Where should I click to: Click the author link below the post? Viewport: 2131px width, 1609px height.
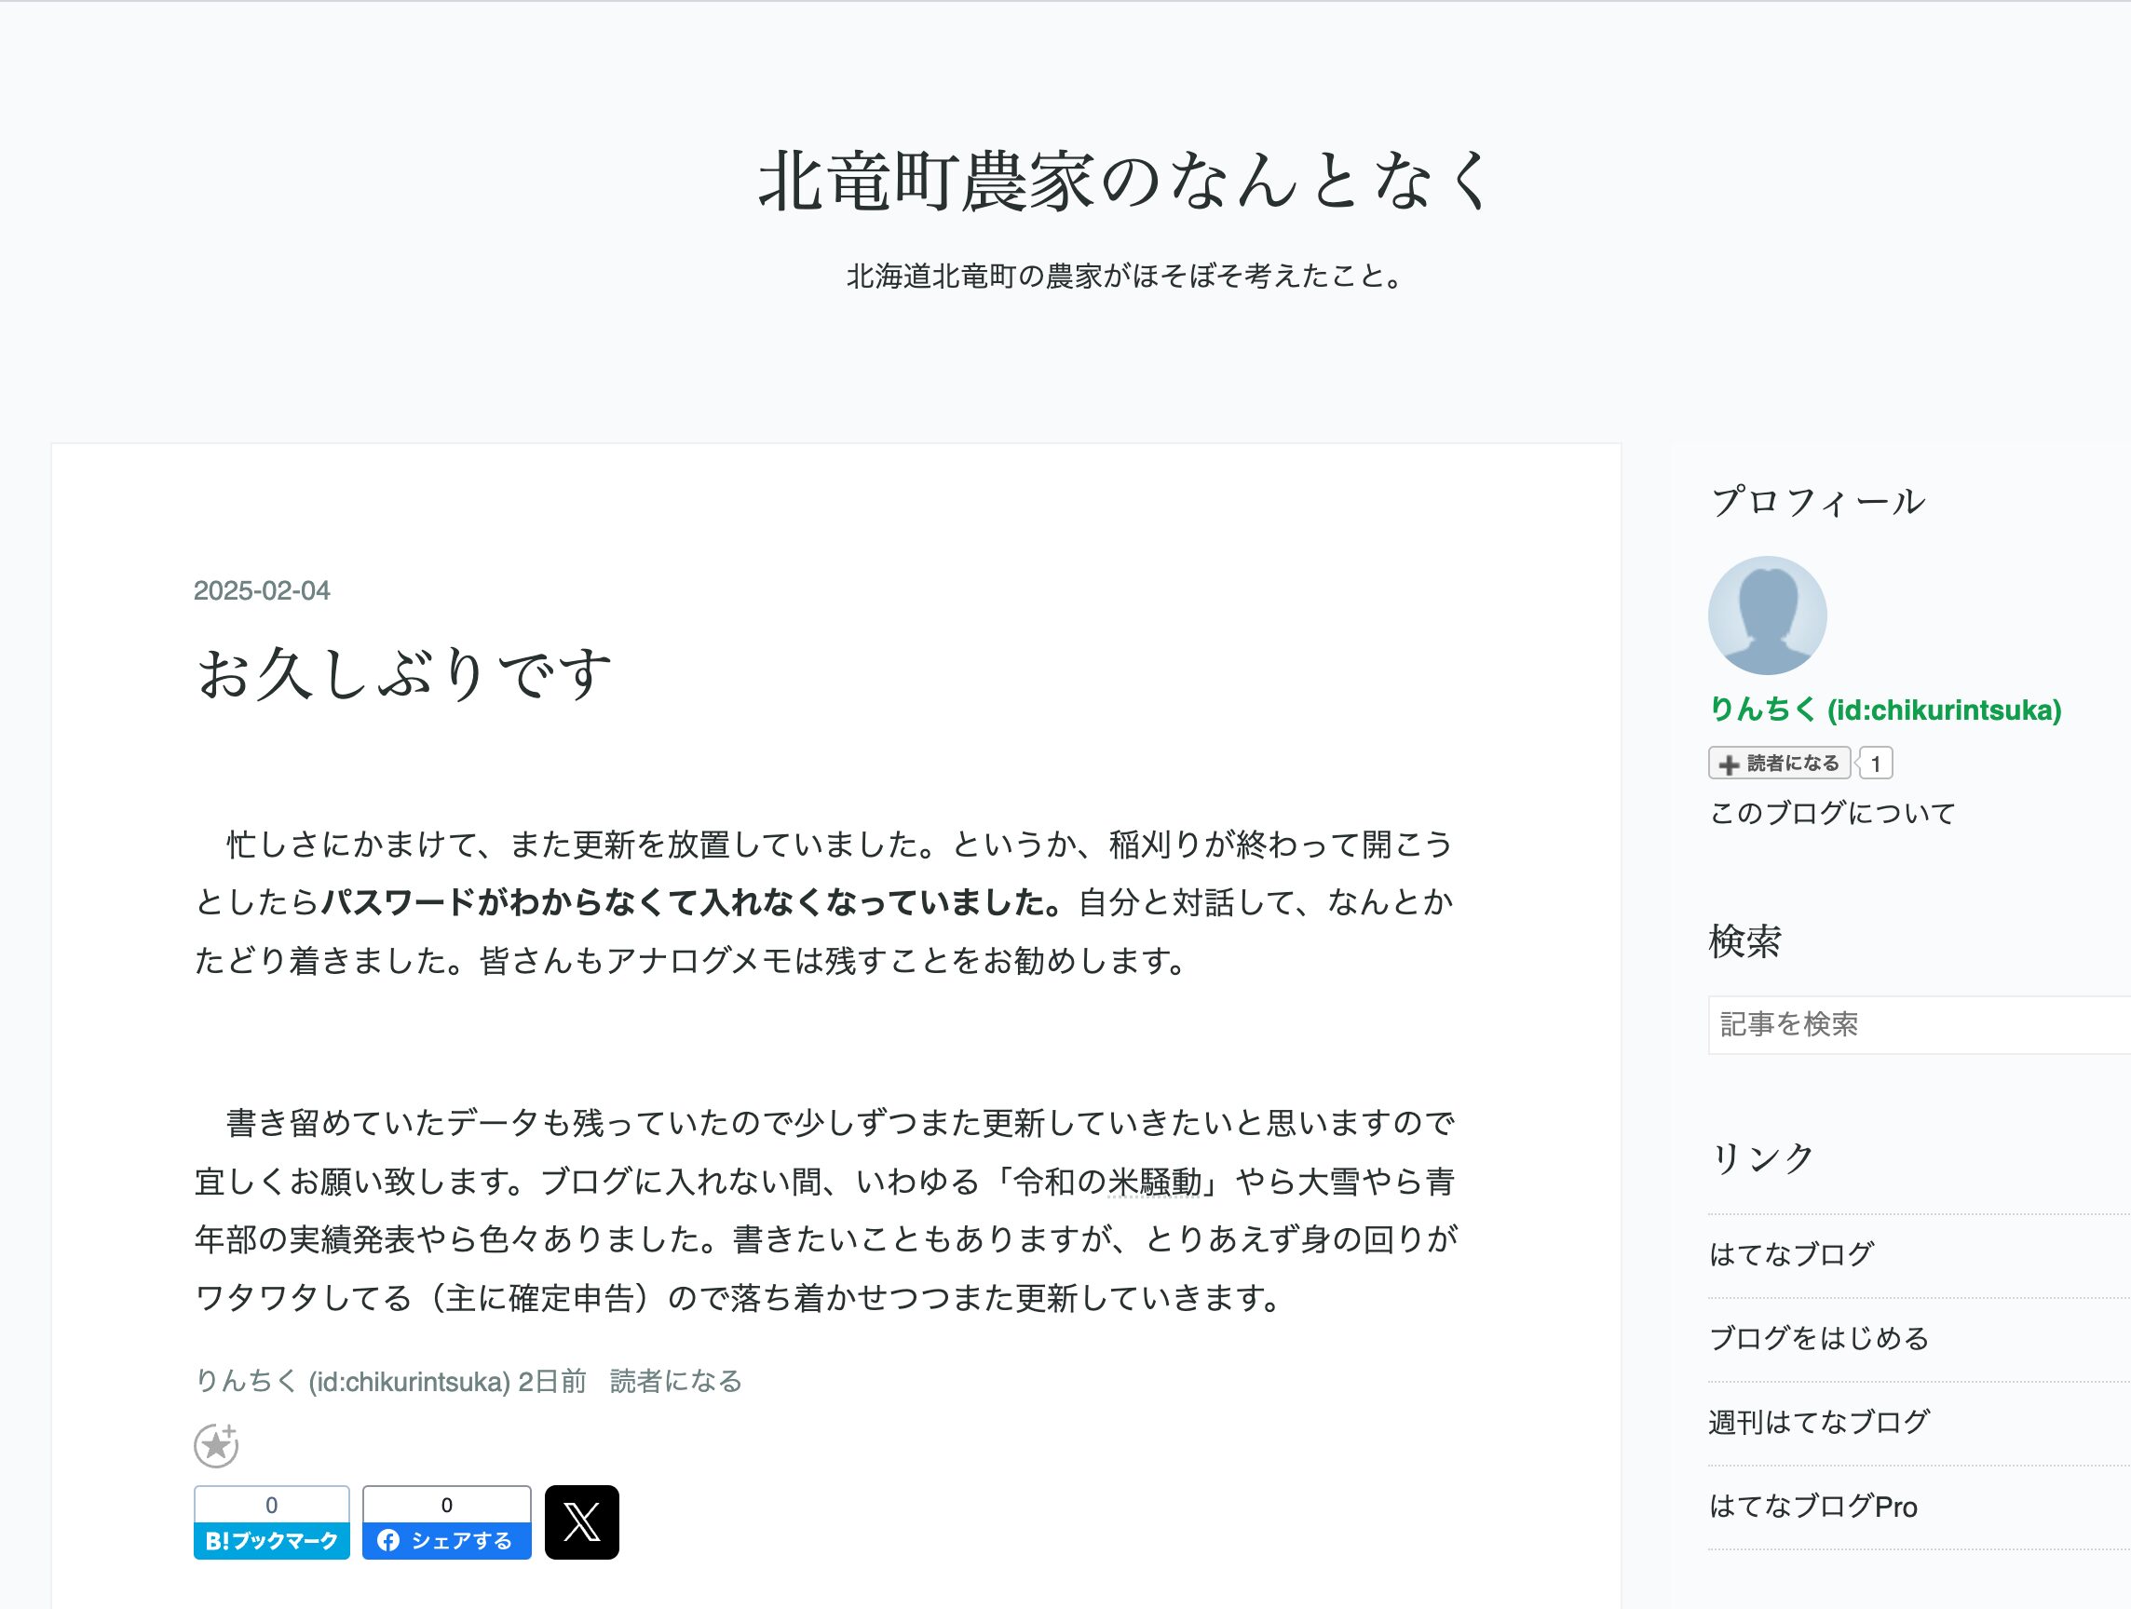[352, 1382]
